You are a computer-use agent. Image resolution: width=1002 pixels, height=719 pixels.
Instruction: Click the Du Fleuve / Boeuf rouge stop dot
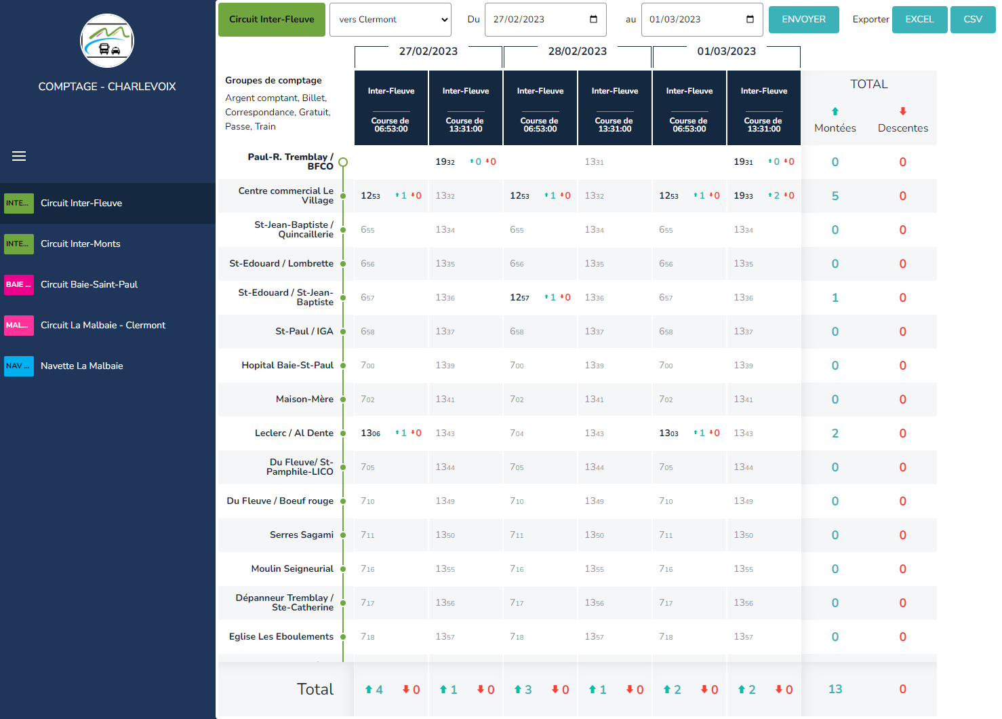click(343, 501)
